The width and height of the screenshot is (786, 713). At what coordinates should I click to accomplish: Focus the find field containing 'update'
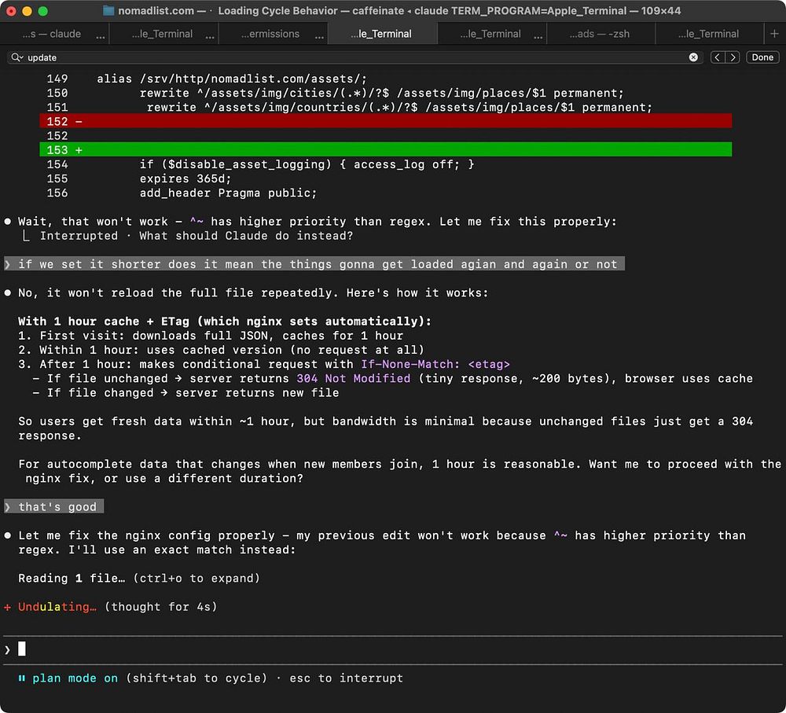pyautogui.click(x=355, y=57)
